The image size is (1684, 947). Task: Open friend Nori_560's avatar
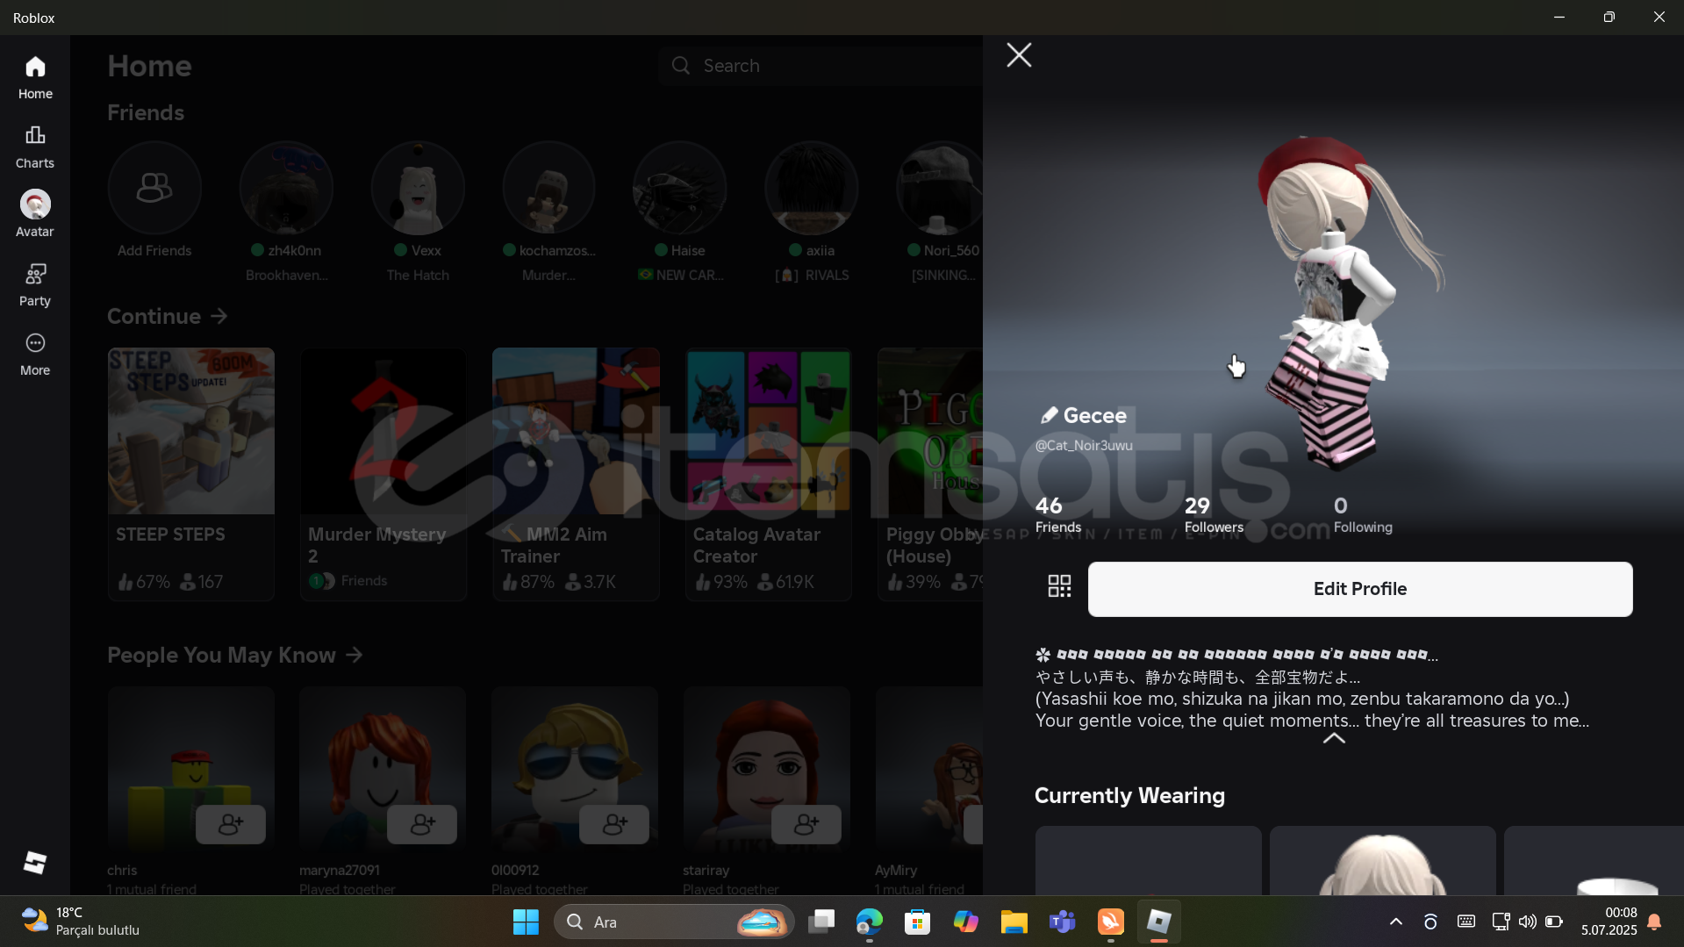940,189
